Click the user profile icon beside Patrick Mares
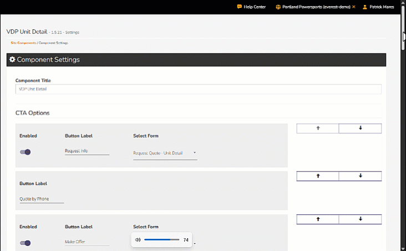The image size is (406, 251). [364, 7]
